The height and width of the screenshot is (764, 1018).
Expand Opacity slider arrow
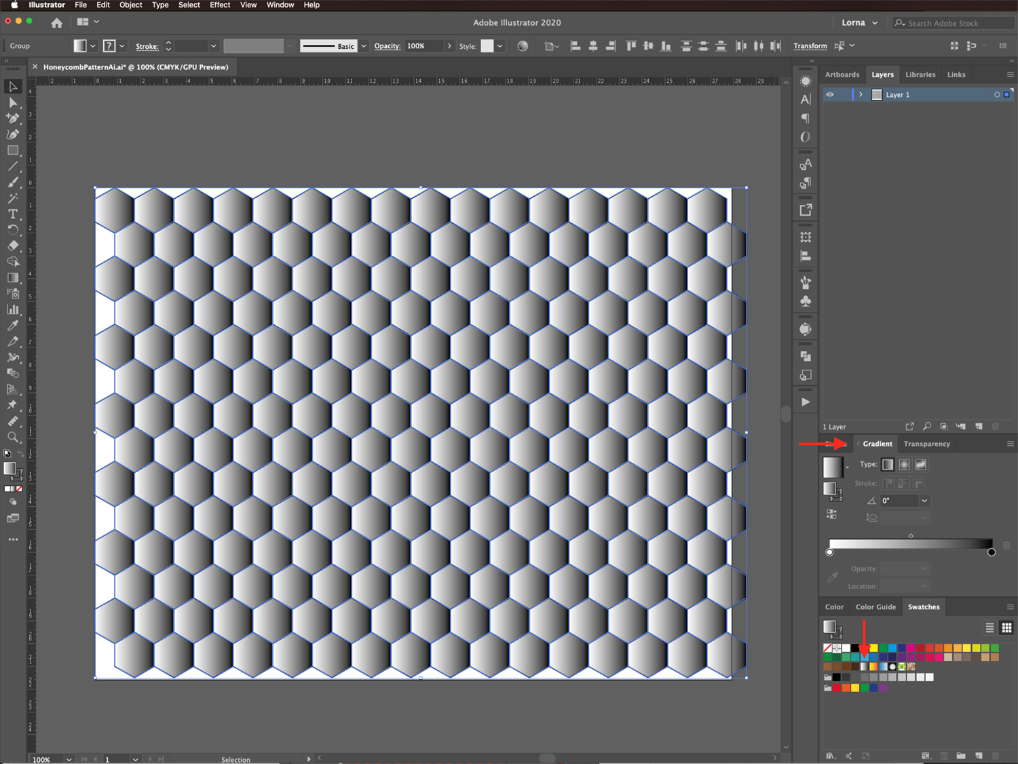coord(449,46)
